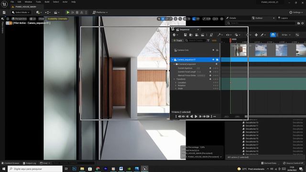Image resolution: width=306 pixels, height=172 pixels.
Task: Start Play in editor with the green arrow
Action: [x=68, y=12]
